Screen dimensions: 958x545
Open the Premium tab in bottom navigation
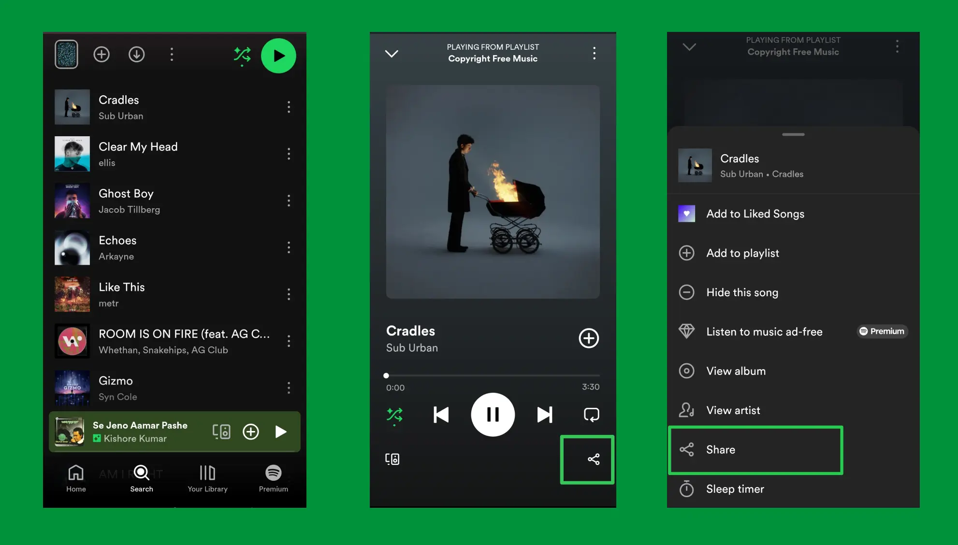pos(273,478)
